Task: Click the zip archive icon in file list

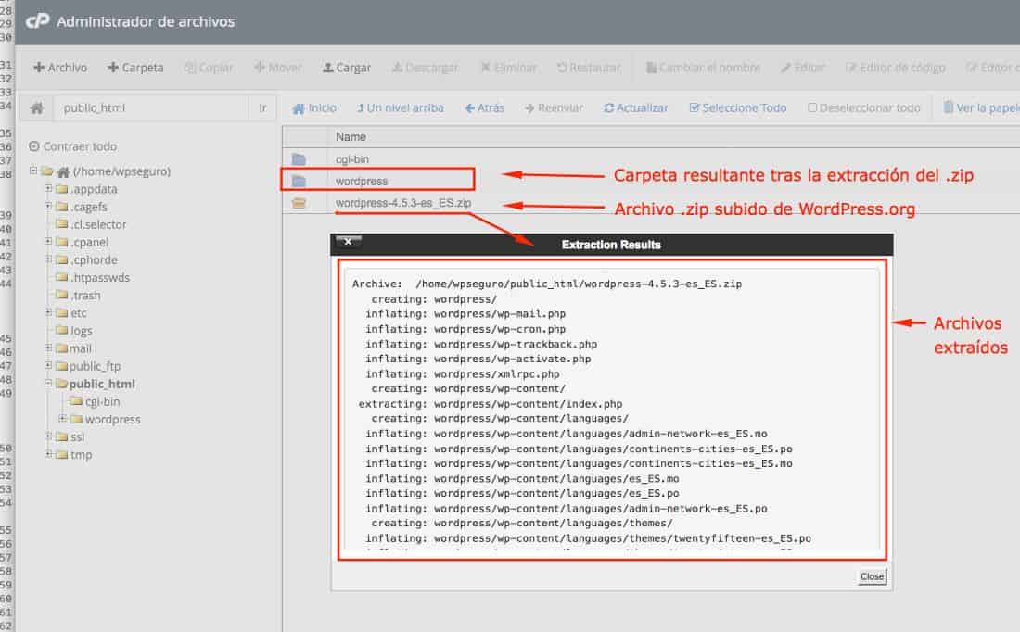Action: [299, 203]
